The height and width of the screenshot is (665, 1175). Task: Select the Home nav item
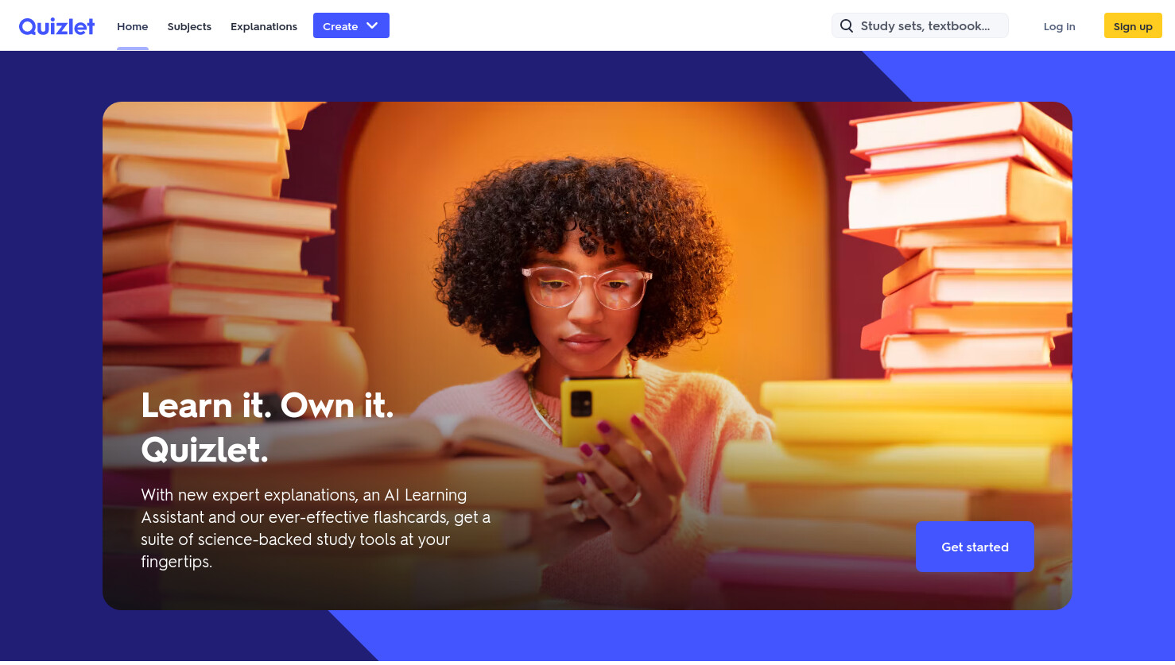click(133, 26)
